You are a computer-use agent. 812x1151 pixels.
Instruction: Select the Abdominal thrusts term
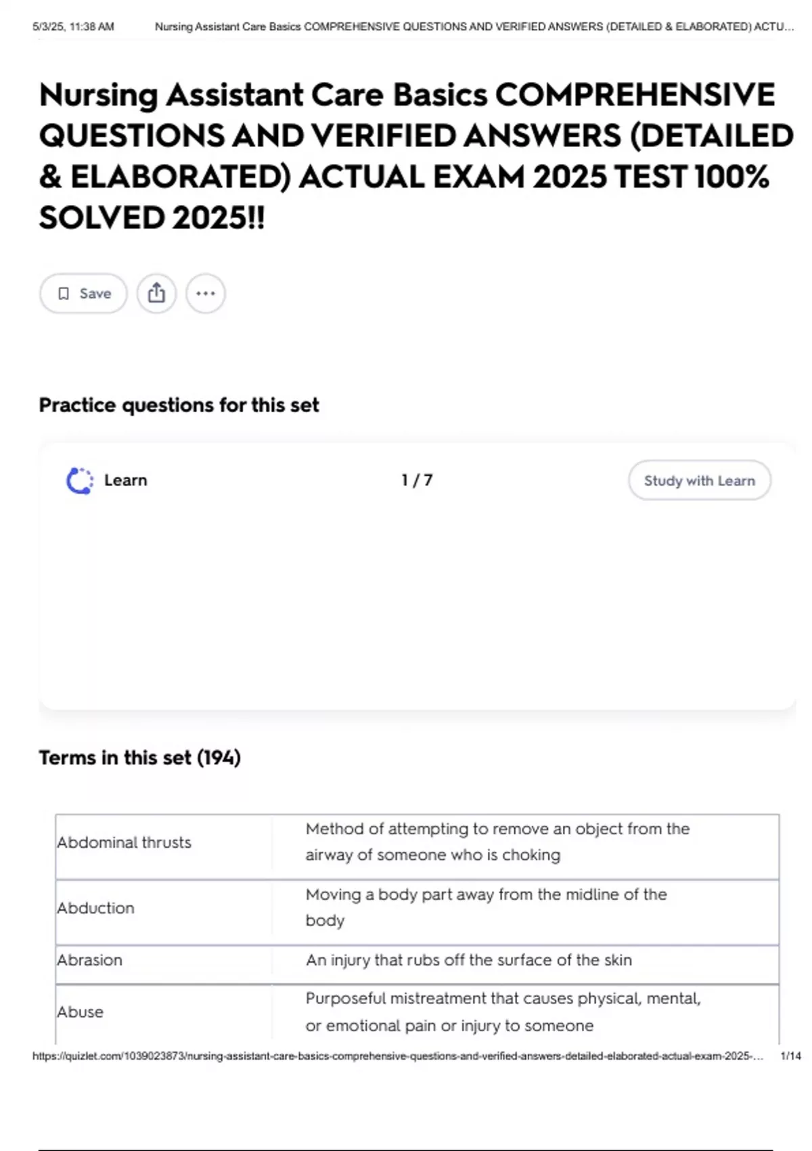pos(125,843)
